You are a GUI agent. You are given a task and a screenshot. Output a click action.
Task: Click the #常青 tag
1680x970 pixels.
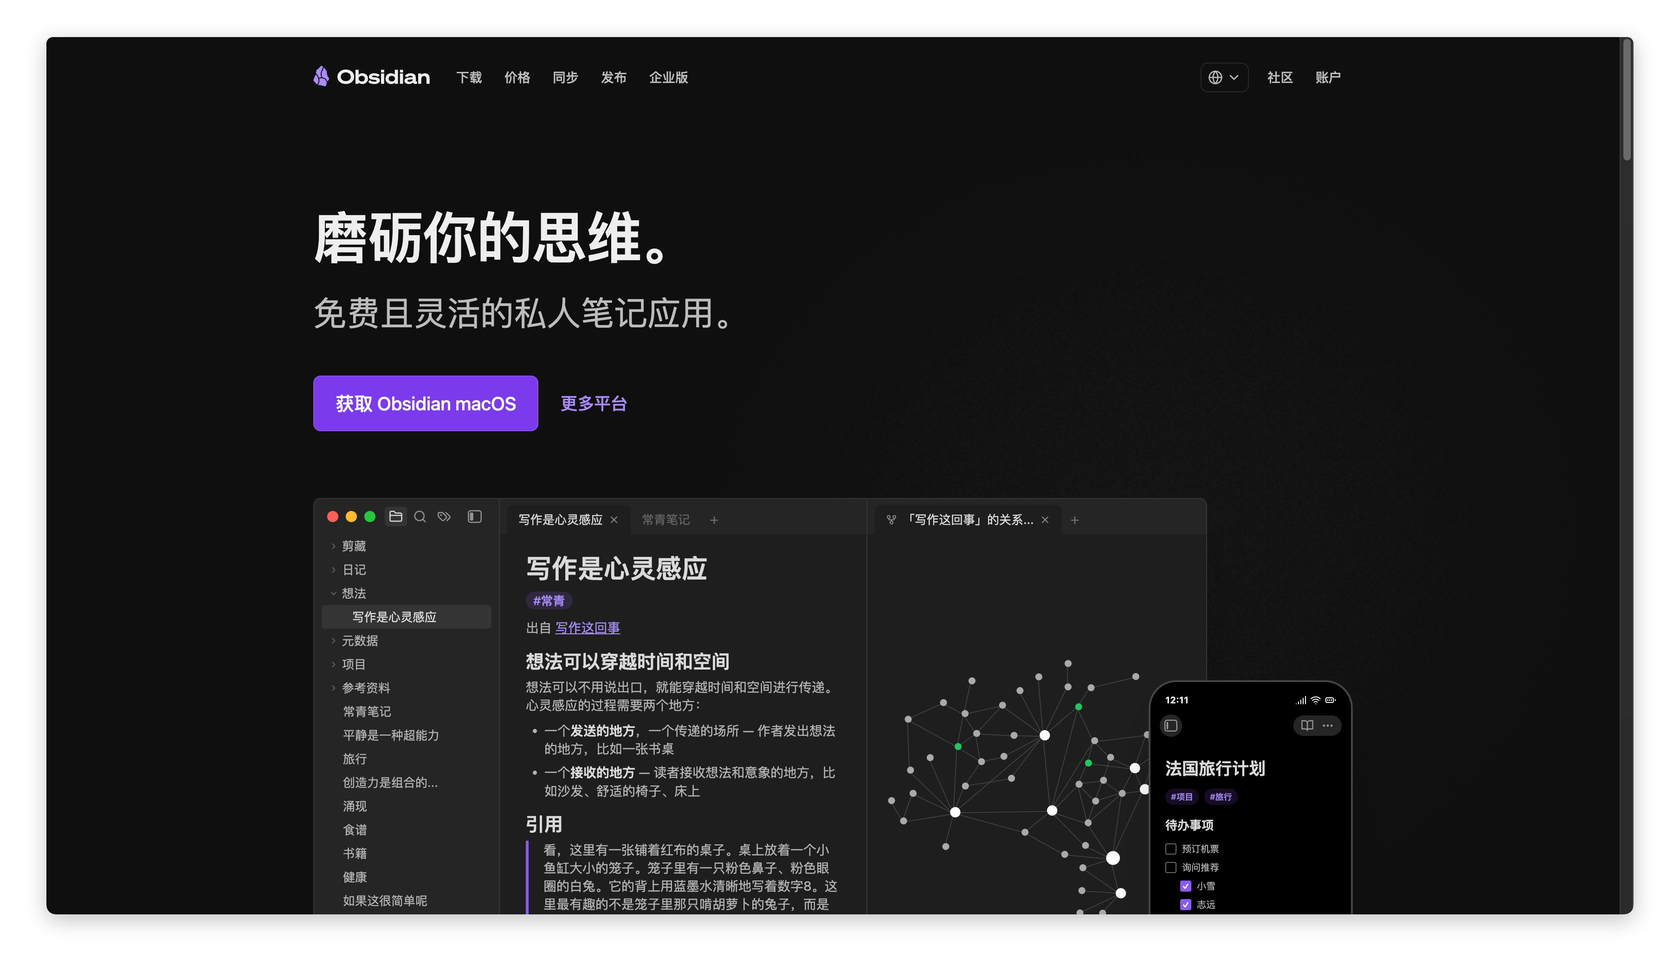(549, 601)
